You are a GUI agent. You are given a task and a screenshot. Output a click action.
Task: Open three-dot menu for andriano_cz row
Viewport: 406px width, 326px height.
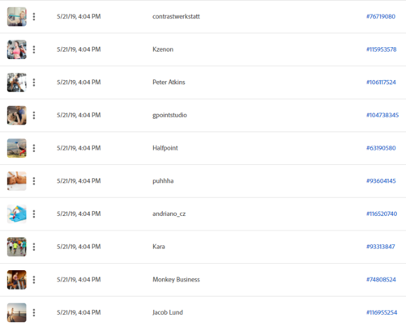click(34, 214)
